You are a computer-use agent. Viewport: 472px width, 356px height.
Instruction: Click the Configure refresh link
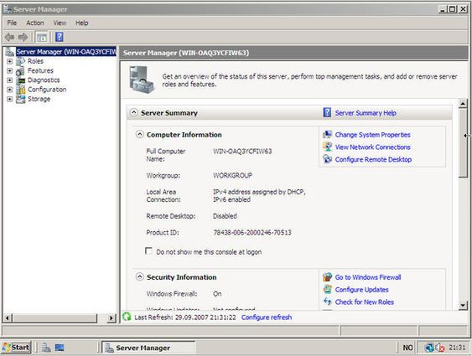click(267, 317)
